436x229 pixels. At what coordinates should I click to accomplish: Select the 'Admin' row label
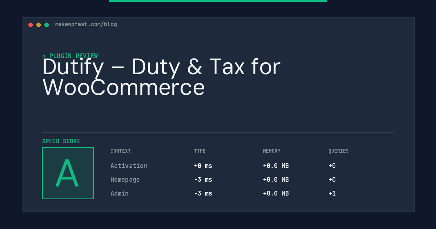pos(120,193)
